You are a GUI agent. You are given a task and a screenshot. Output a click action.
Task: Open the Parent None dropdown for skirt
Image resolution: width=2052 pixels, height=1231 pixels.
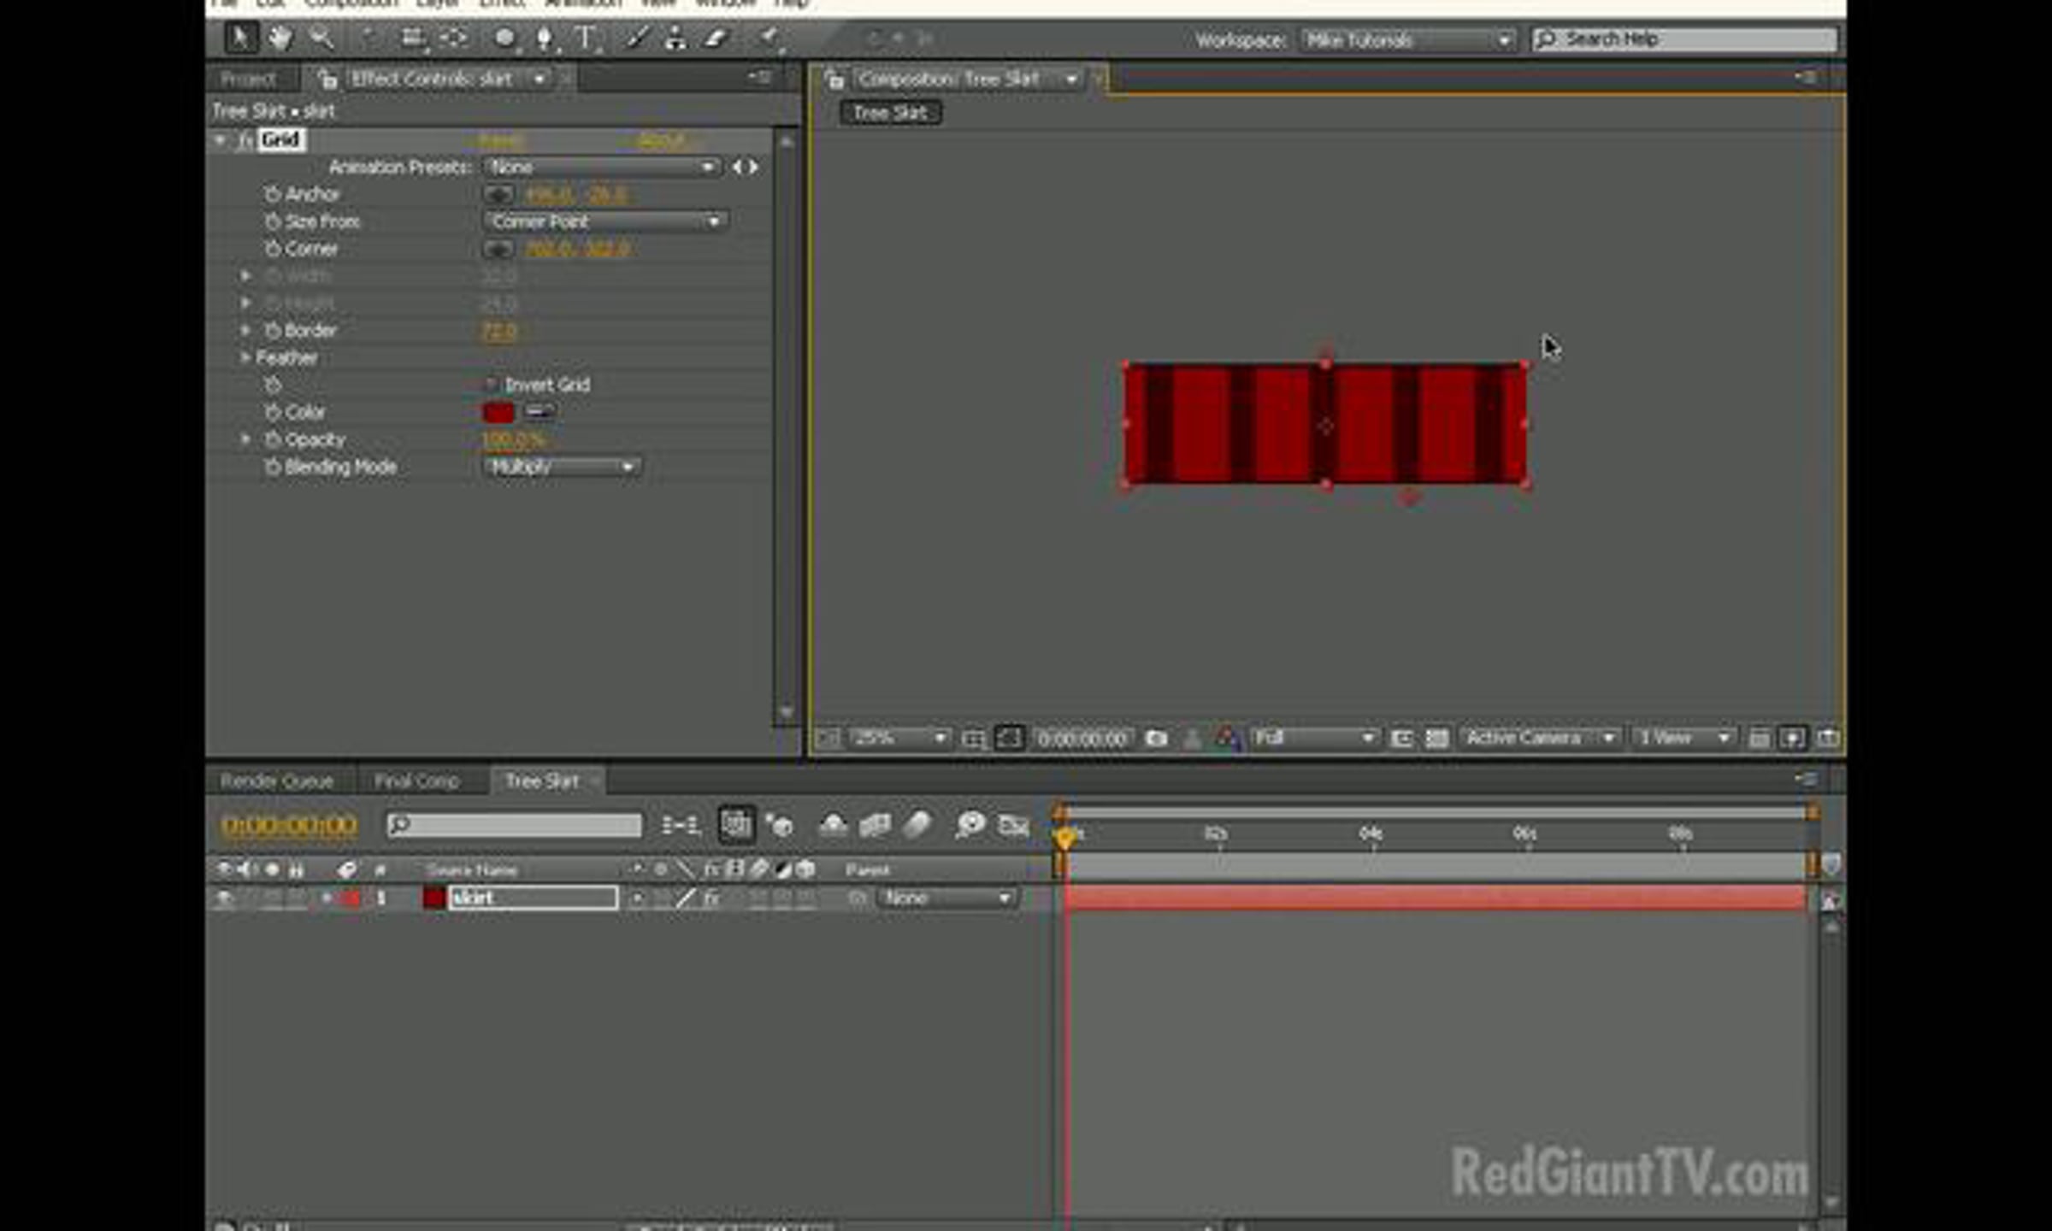point(947,898)
